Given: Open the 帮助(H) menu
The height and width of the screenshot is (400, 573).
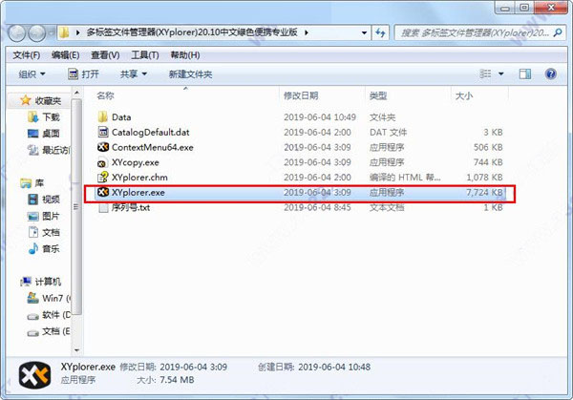Looking at the screenshot, I should click(185, 55).
